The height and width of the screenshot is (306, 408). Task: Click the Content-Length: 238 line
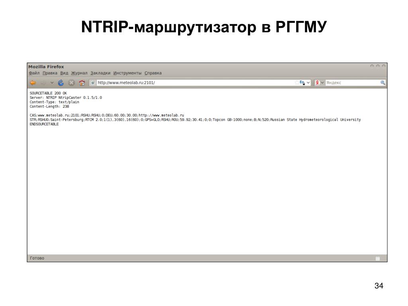pos(49,106)
